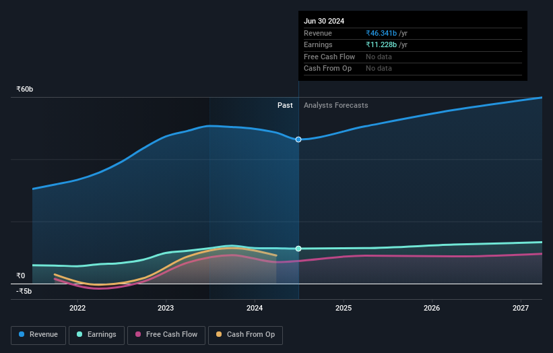Viewport: 553px width, 353px height.
Task: Click the ₹60b y-axis label
Action: pos(25,89)
